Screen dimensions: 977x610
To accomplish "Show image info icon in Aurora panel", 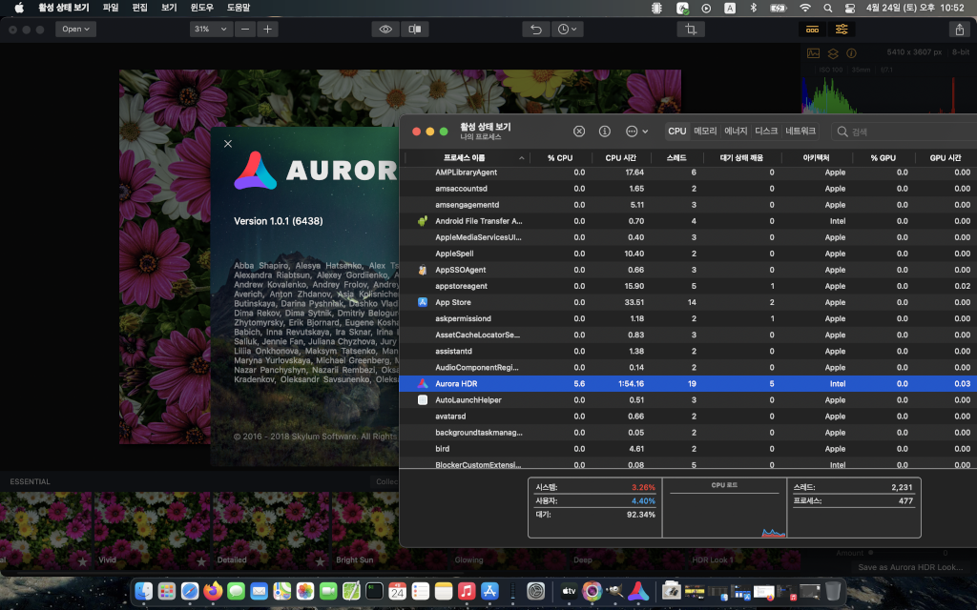I will 851,53.
